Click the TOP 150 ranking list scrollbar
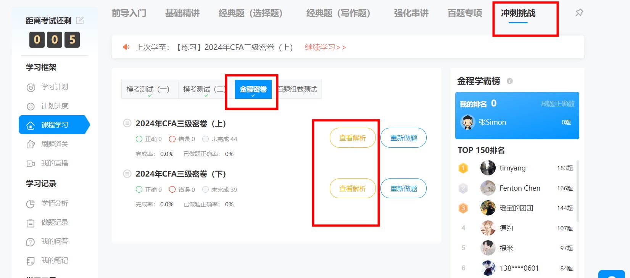Viewport: 630px width, 278px height. [578, 191]
